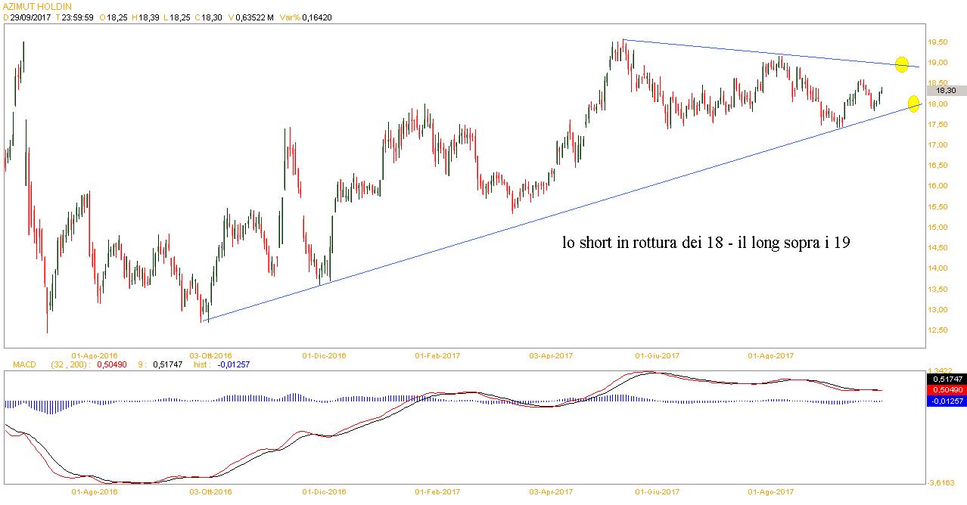Click 01-Ago-2016 on the price chart axis

[93, 354]
